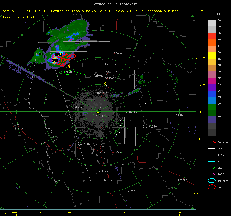This screenshot has height=216, width=231.
Task: Click the Stettler town label
Action: 150,74
